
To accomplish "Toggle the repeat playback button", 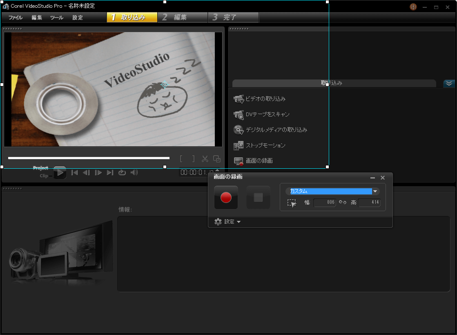I will pyautogui.click(x=122, y=172).
